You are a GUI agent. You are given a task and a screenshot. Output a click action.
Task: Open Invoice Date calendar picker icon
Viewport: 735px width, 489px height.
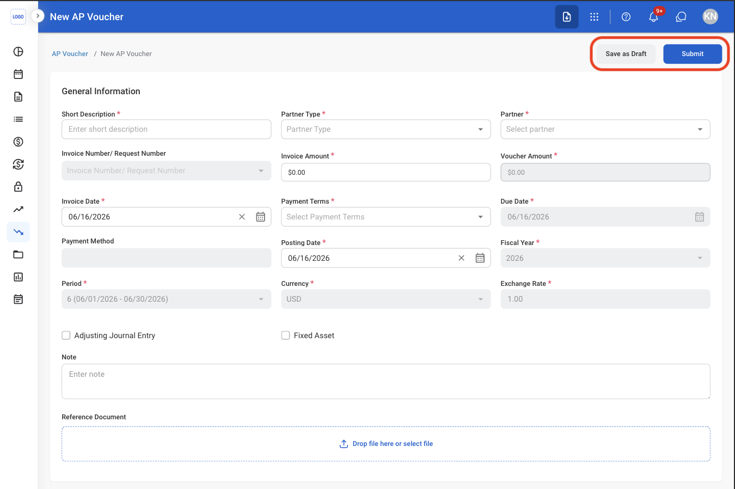coord(261,217)
